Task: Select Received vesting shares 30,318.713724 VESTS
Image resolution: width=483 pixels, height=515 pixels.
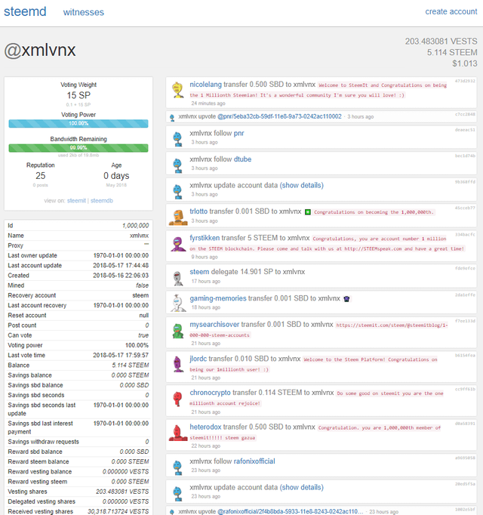Action: point(118,511)
